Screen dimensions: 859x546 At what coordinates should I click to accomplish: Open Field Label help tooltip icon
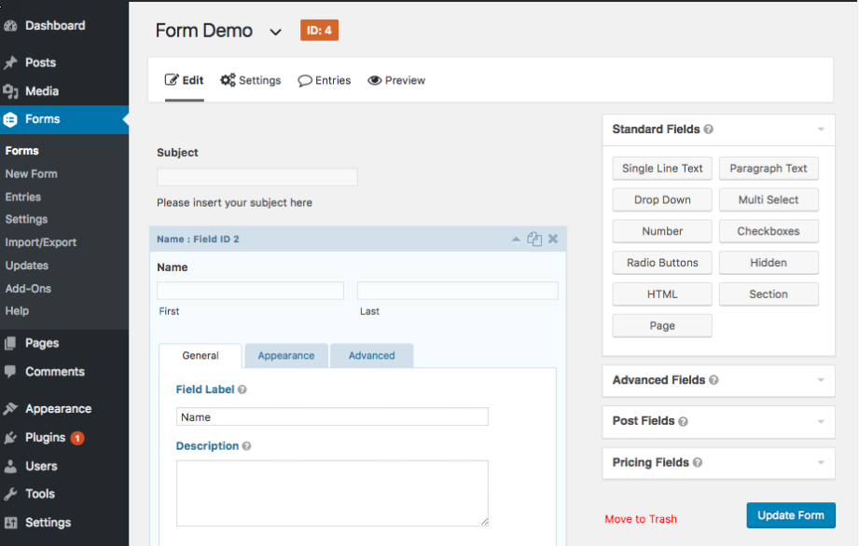pos(242,389)
